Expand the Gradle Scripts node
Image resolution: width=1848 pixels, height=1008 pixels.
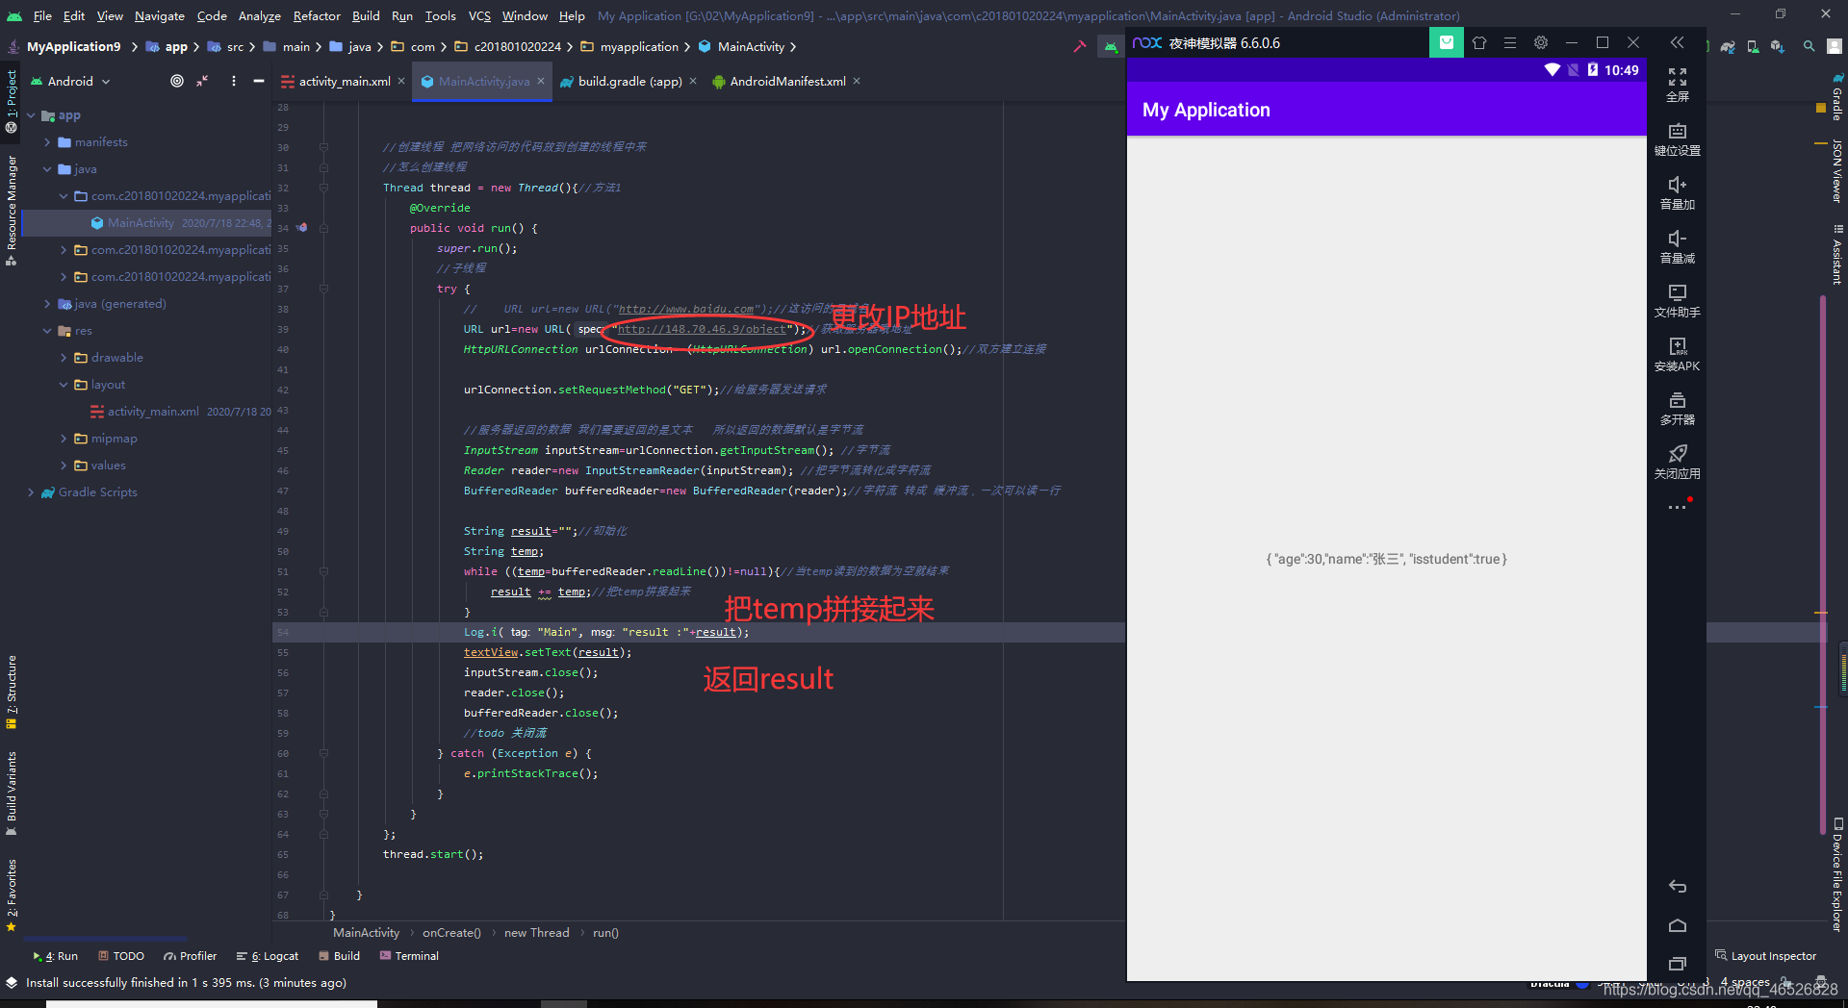pyautogui.click(x=31, y=492)
